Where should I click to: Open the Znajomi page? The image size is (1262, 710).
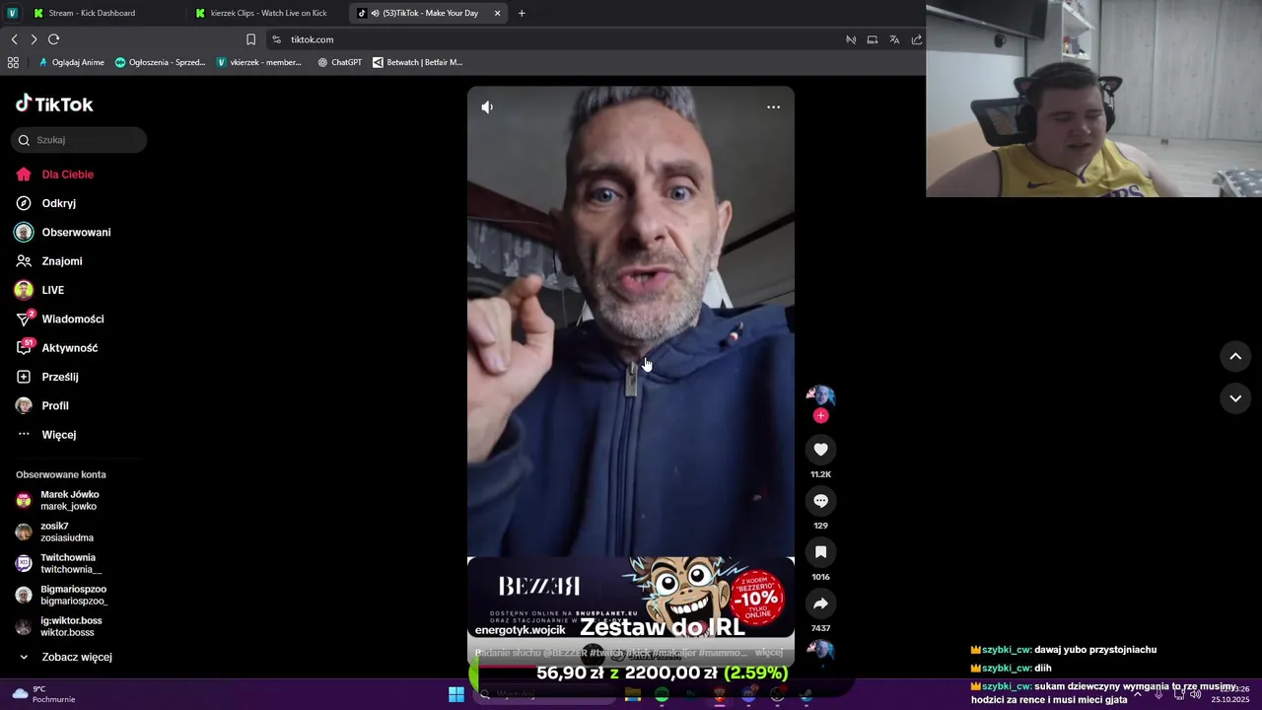[x=49, y=261]
